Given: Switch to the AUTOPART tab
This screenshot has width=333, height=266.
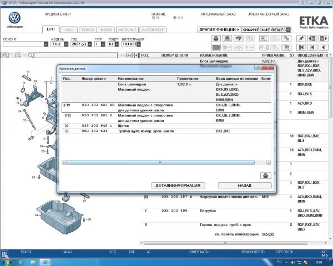Looking at the screenshot, I should pyautogui.click(x=153, y=30).
